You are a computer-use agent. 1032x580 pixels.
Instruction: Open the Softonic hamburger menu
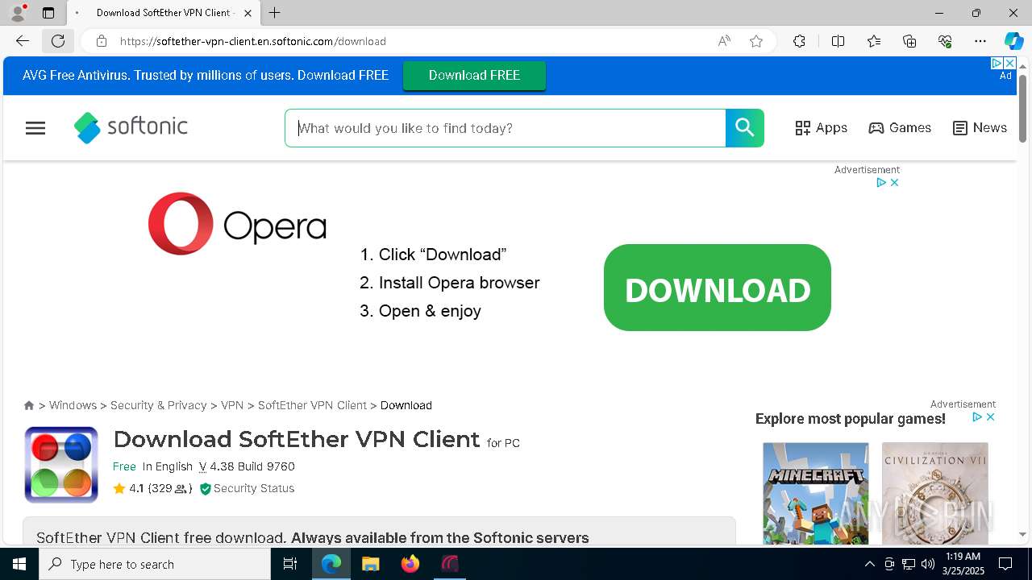(x=35, y=128)
